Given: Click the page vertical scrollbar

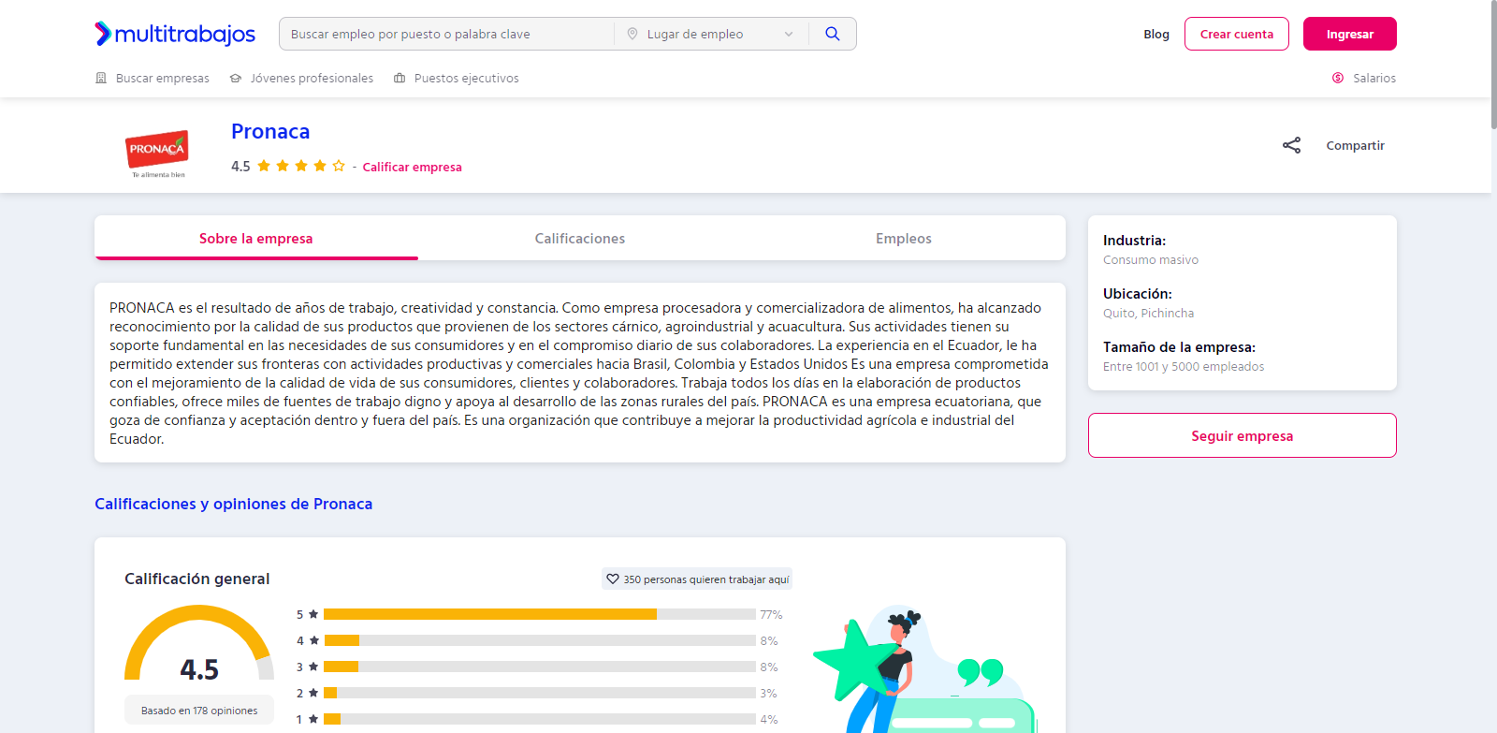Looking at the screenshot, I should [1494, 66].
